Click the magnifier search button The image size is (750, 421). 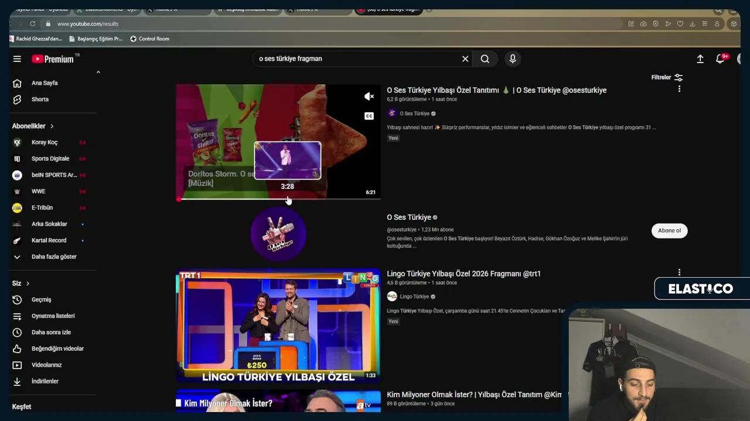[485, 59]
